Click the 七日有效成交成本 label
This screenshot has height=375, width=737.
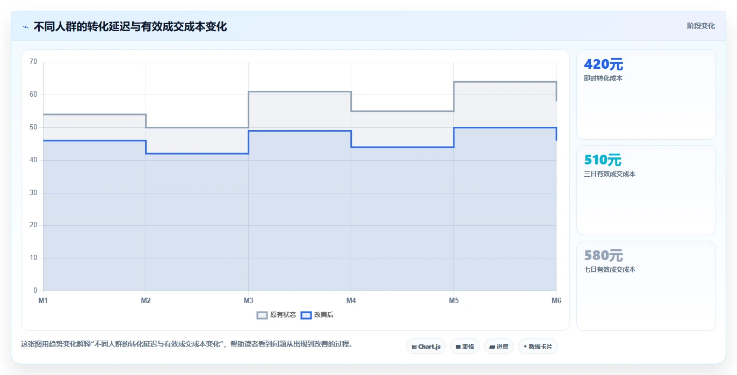609,270
